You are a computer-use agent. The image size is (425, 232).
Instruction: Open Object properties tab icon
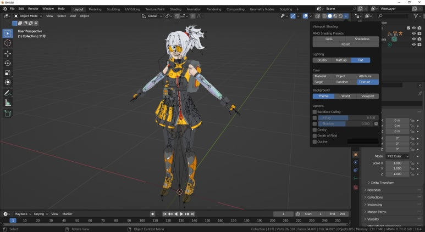[356, 155]
